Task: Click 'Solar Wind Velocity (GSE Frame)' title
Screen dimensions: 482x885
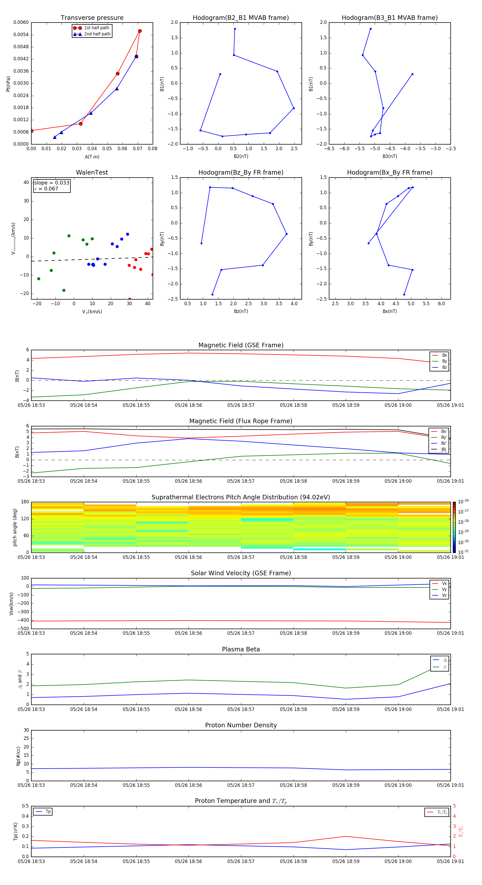Action: (x=241, y=573)
